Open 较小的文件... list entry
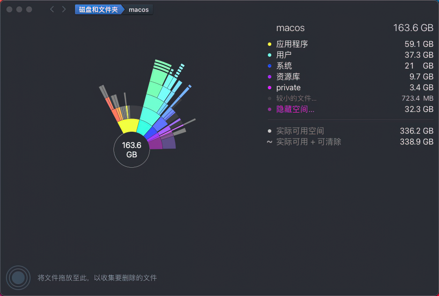 (350, 98)
